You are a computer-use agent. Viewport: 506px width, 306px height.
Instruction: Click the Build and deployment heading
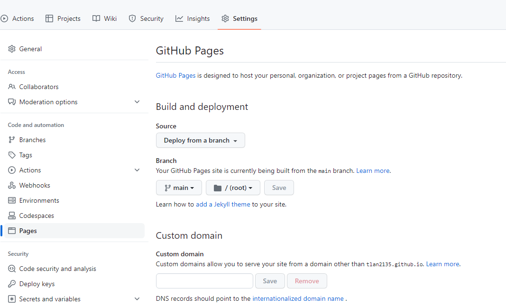(x=202, y=107)
